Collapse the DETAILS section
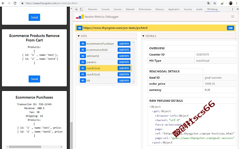Image resolution: width=239 pixels, height=149 pixels. (143, 36)
